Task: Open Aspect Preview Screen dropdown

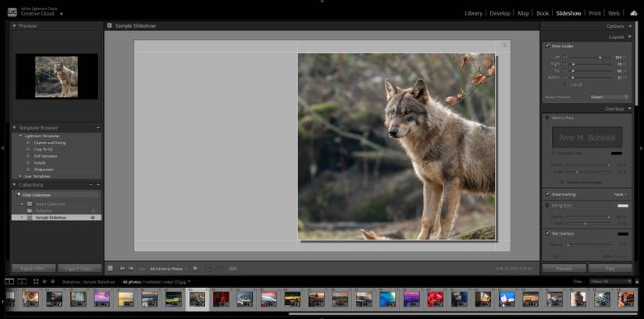Action: click(x=610, y=97)
